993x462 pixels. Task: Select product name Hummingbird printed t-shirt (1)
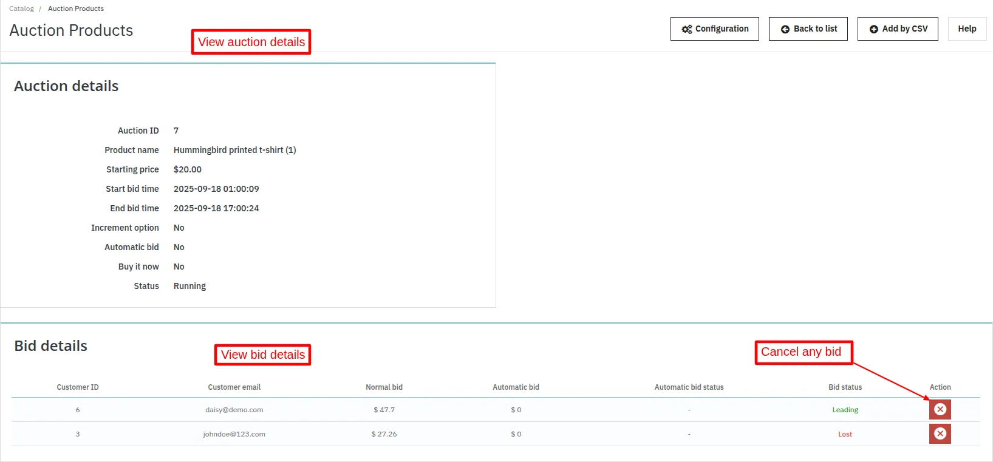coord(235,150)
